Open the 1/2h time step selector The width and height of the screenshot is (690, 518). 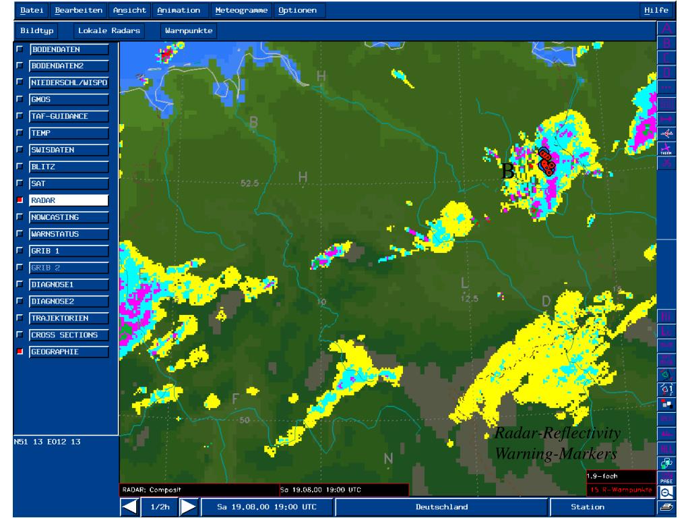(160, 507)
